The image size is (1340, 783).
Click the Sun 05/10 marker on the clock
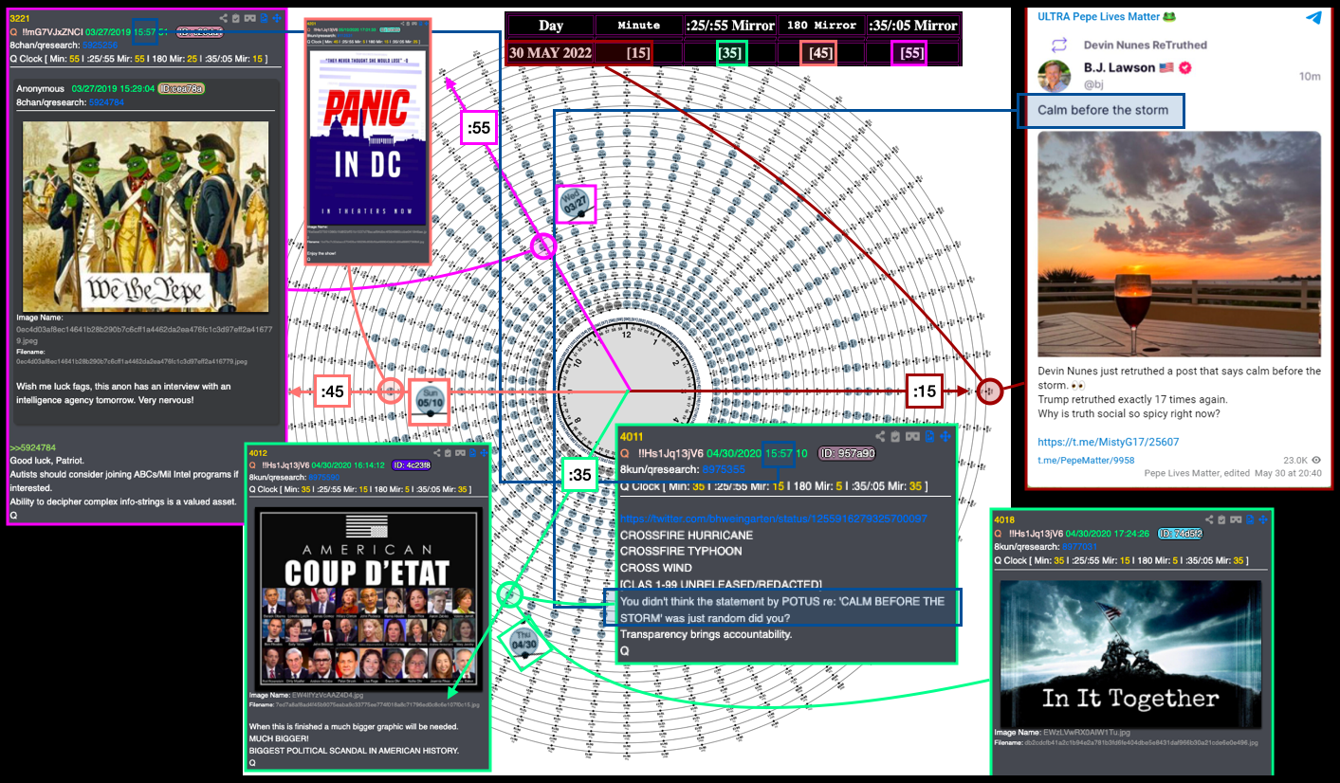[428, 401]
